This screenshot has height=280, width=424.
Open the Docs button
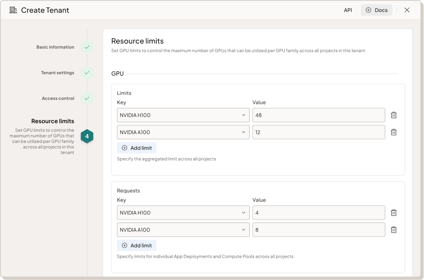pos(376,10)
